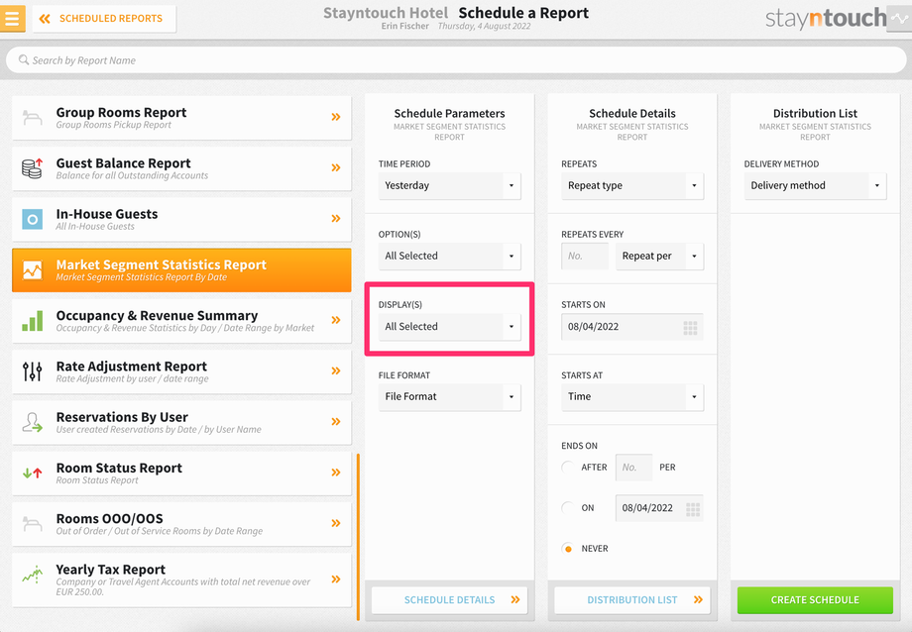
Task: Click the In-House Guests blue icon
Action: (x=33, y=219)
